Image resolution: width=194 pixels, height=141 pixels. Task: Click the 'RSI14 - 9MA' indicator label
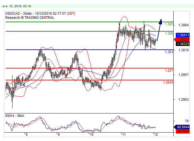coord(15,116)
